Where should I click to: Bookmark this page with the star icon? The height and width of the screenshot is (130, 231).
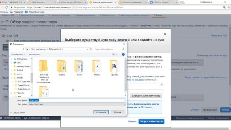click(x=228, y=7)
